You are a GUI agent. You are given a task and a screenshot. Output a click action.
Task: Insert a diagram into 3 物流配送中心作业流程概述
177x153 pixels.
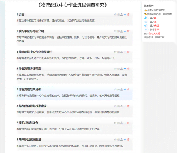(122, 52)
